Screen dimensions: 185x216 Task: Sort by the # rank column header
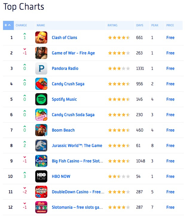[x=8, y=25]
